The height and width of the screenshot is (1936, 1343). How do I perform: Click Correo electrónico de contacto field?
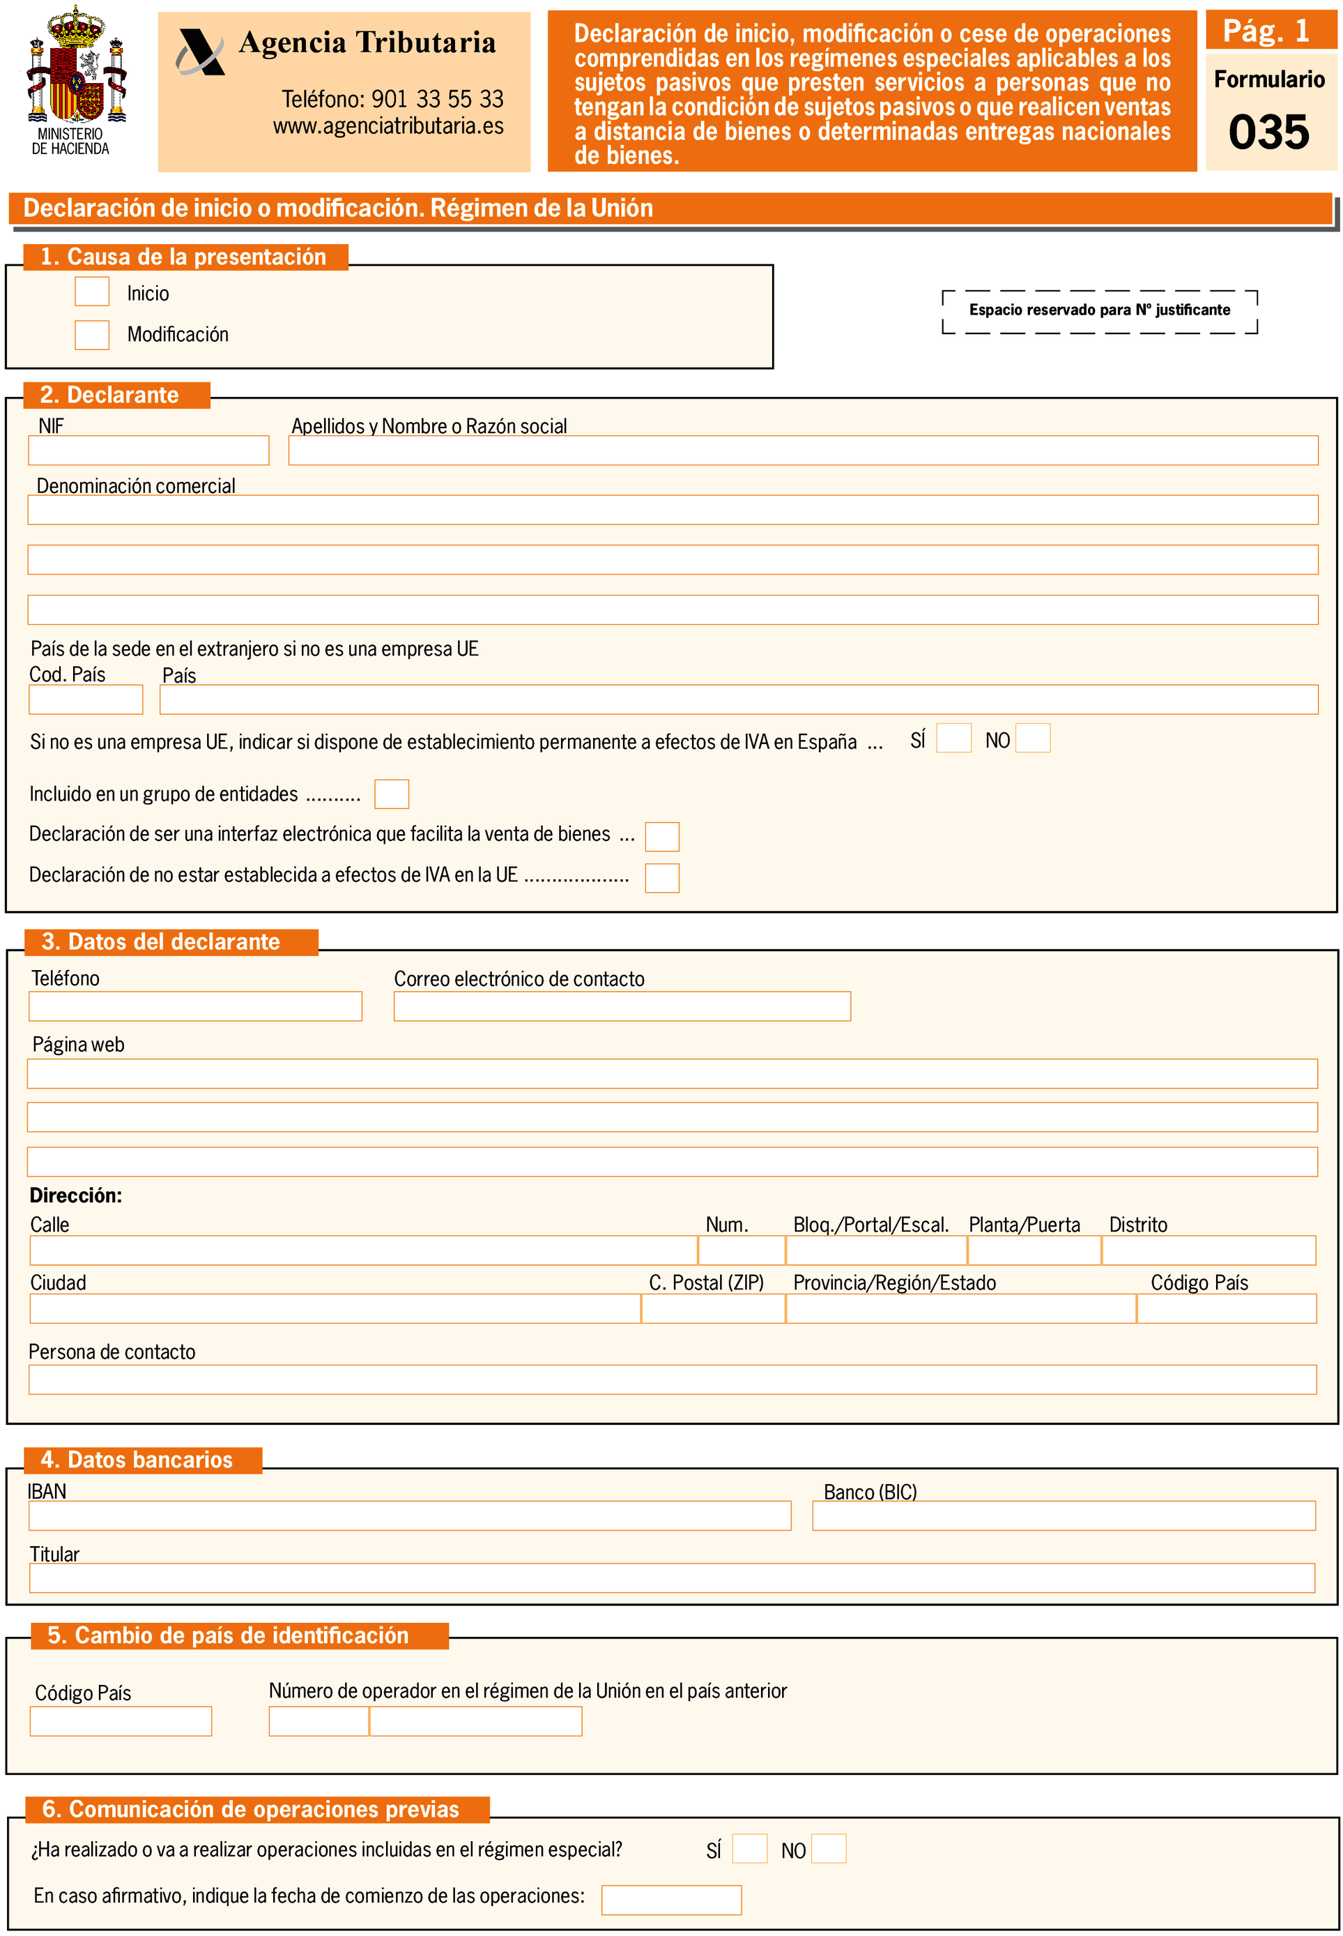[622, 1006]
